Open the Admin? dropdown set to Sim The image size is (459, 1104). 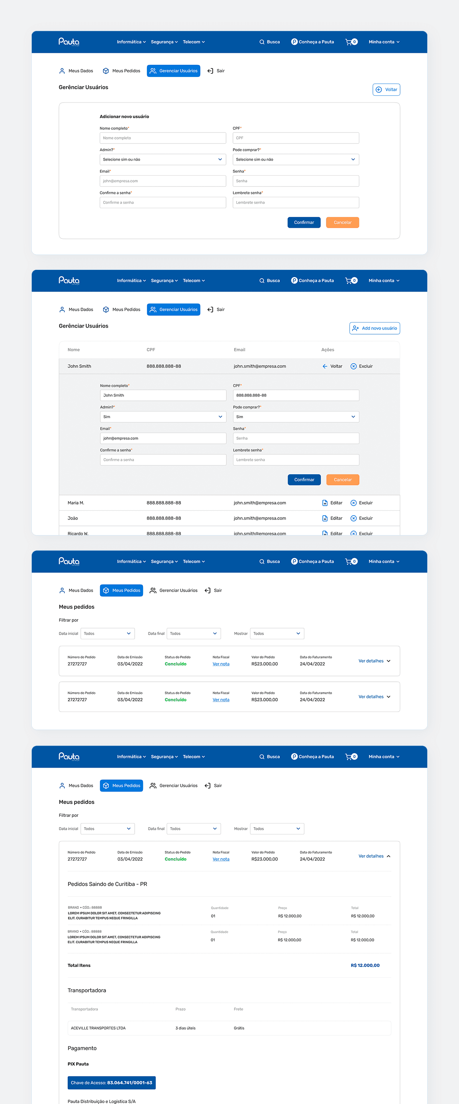tap(163, 416)
